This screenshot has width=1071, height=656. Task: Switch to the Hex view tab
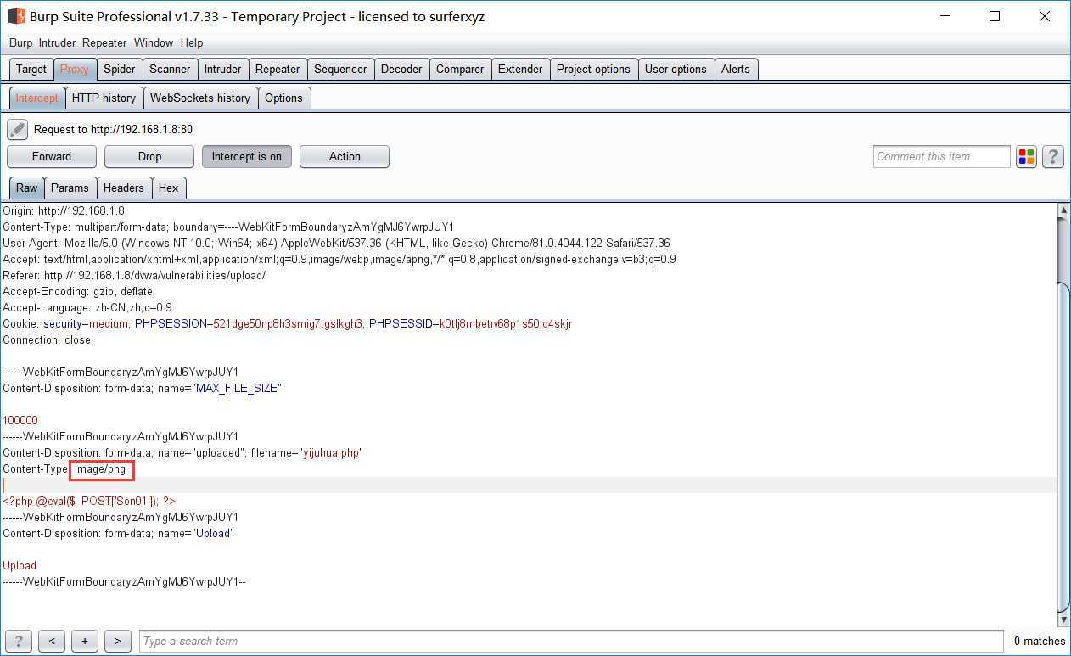169,188
